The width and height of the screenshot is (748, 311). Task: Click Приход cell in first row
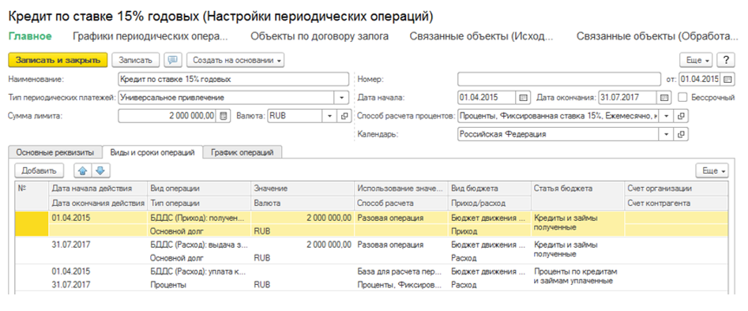(490, 231)
